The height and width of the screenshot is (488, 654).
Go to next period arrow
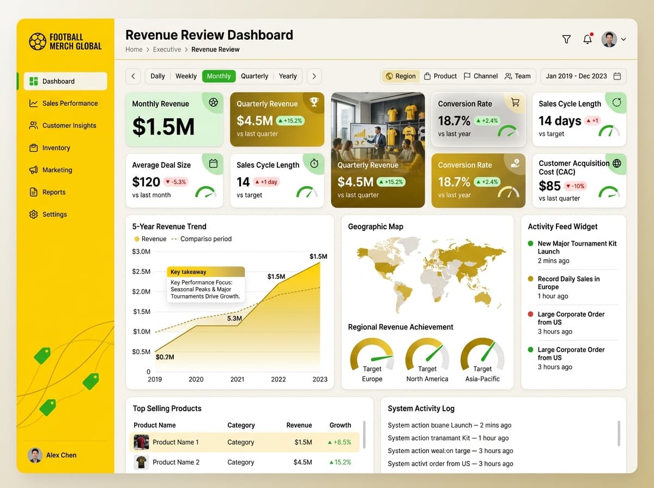[x=314, y=76]
